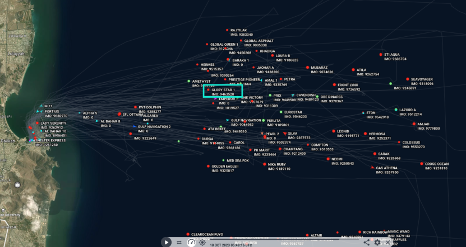The image size is (466, 247).
Task: Select the RICH RAINBOW vessel dot
Action: (x=359, y=232)
